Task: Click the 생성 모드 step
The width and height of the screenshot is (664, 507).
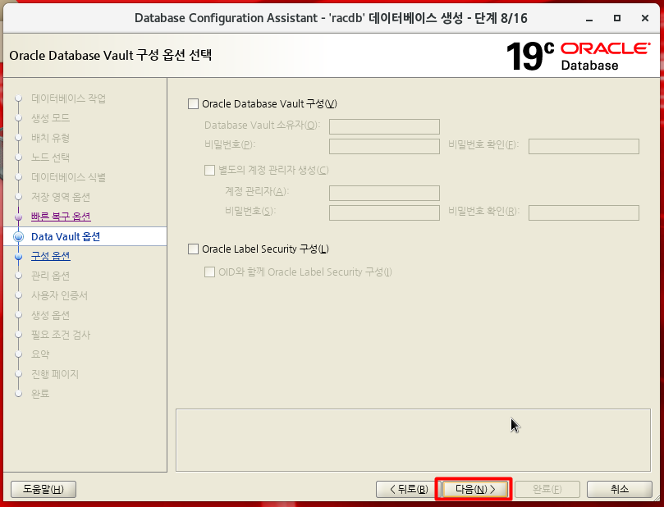Action: click(x=50, y=117)
